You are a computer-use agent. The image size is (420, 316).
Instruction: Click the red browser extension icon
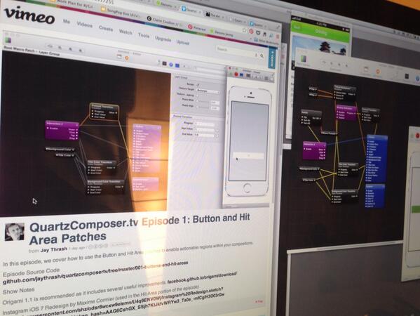pyautogui.click(x=251, y=32)
